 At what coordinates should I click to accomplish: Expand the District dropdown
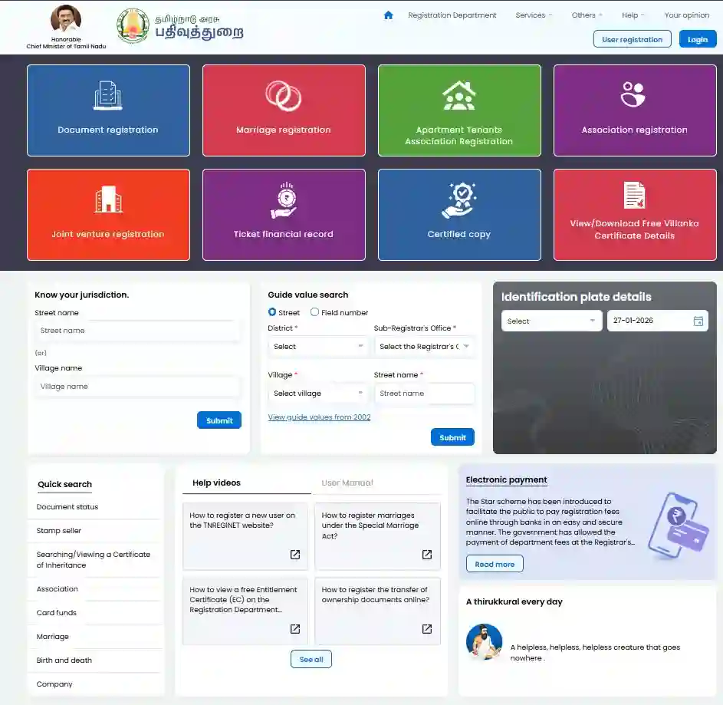tap(318, 347)
